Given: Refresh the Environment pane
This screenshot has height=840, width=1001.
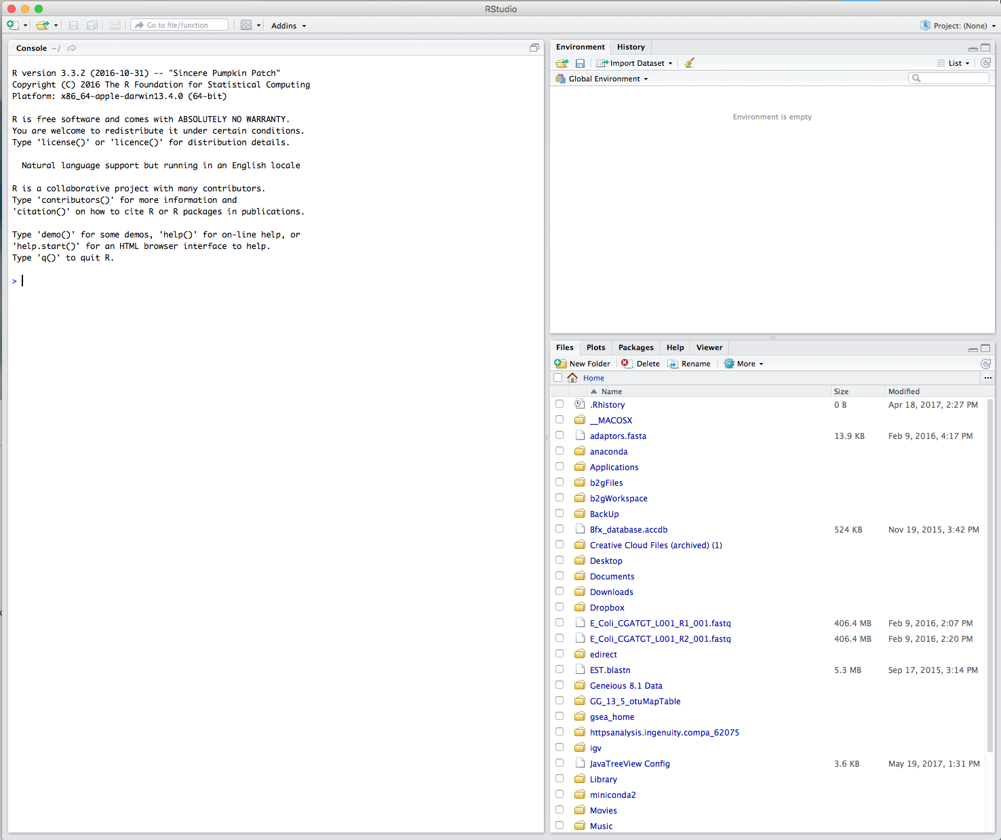Looking at the screenshot, I should (x=986, y=62).
